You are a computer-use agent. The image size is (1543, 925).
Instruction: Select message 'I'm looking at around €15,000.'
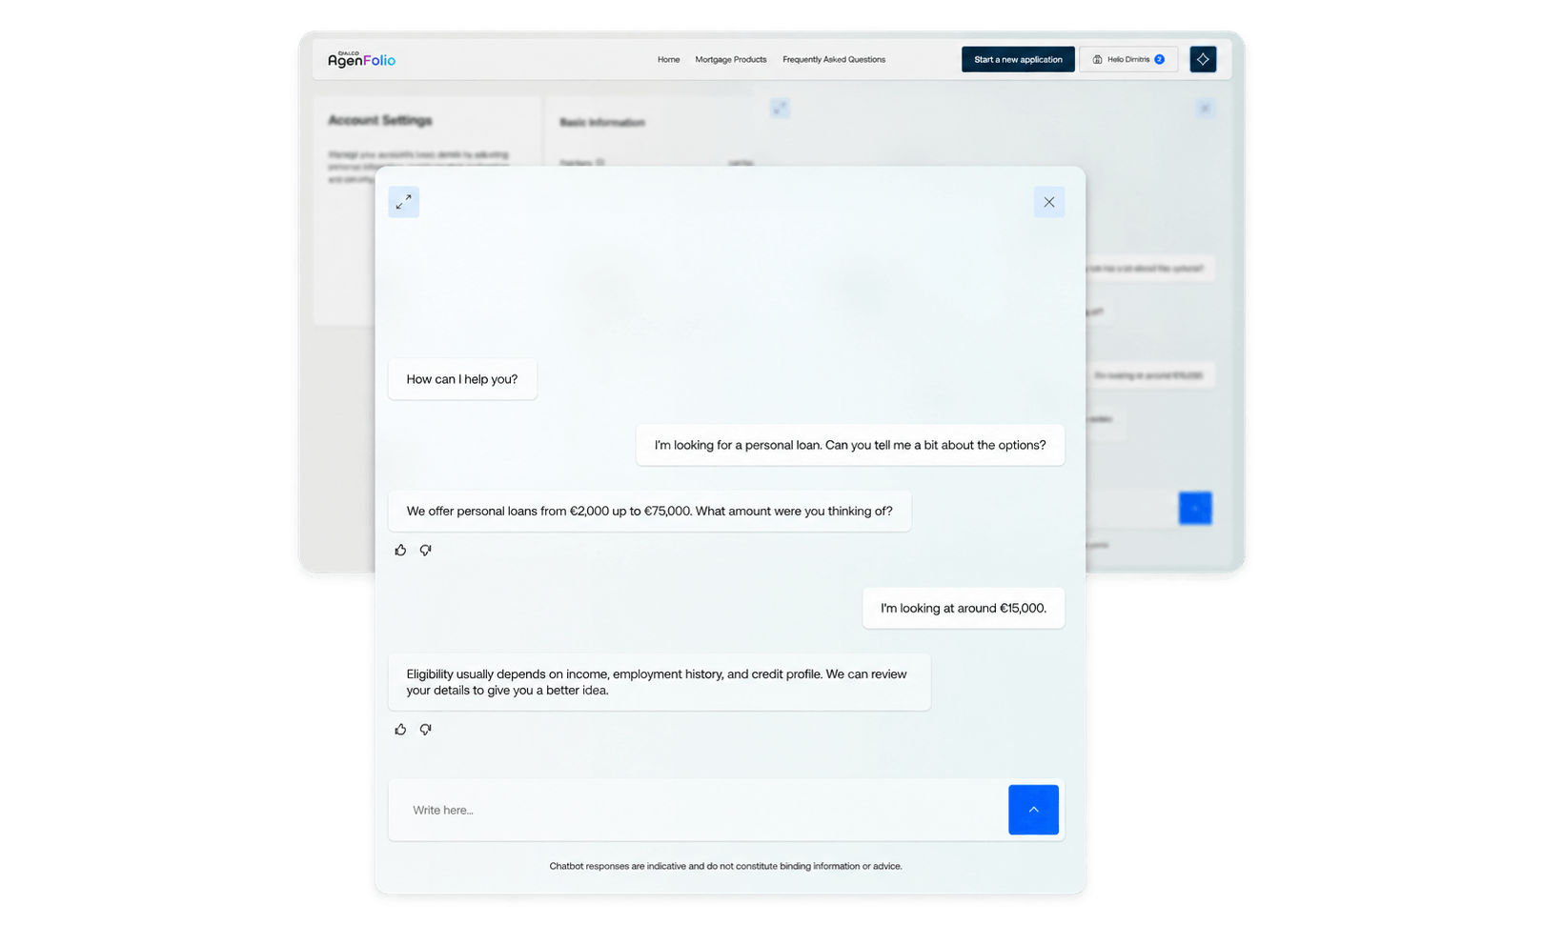coord(964,608)
